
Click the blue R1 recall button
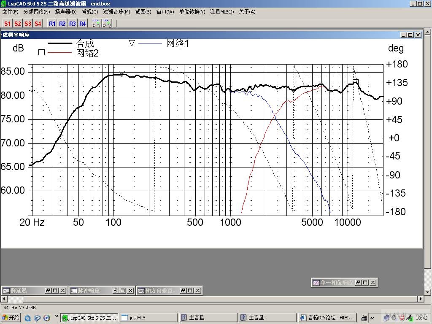(52, 24)
